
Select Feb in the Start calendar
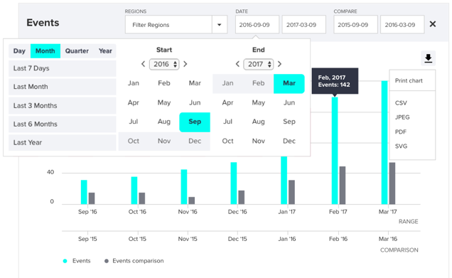164,83
